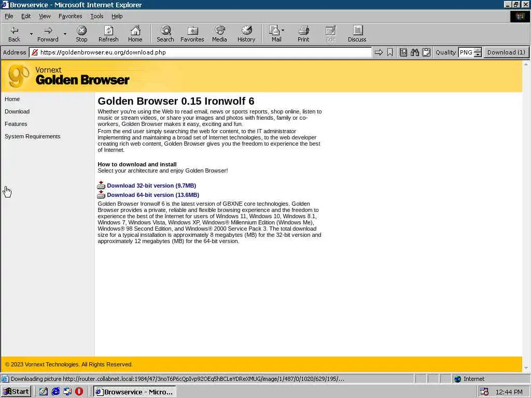Click the Downloading picture status bar text
Image resolution: width=531 pixels, height=398 pixels.
coord(177,379)
